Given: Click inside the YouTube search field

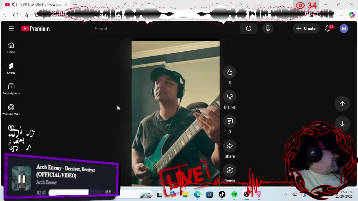Looking at the screenshot, I should (165, 28).
